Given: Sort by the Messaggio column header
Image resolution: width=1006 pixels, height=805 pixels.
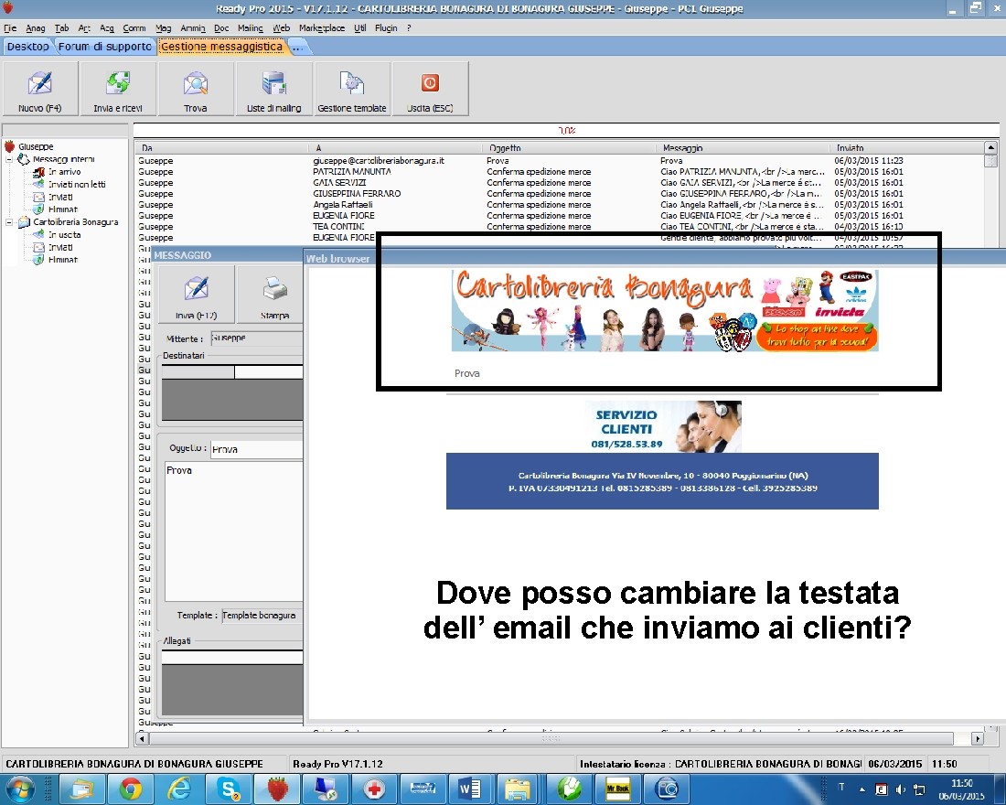Looking at the screenshot, I should pyautogui.click(x=743, y=147).
